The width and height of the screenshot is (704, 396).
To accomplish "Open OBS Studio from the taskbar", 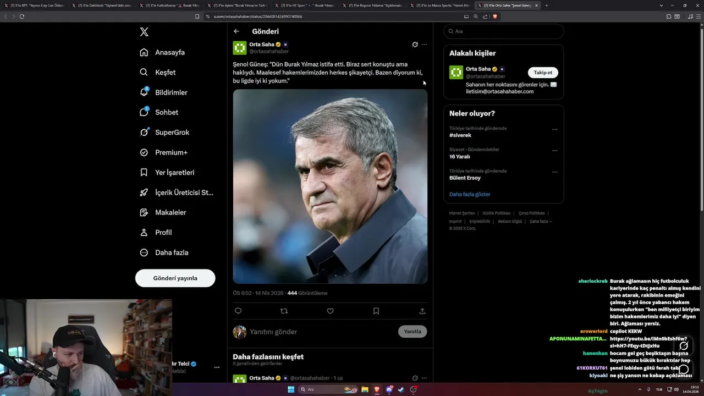I will (x=414, y=389).
